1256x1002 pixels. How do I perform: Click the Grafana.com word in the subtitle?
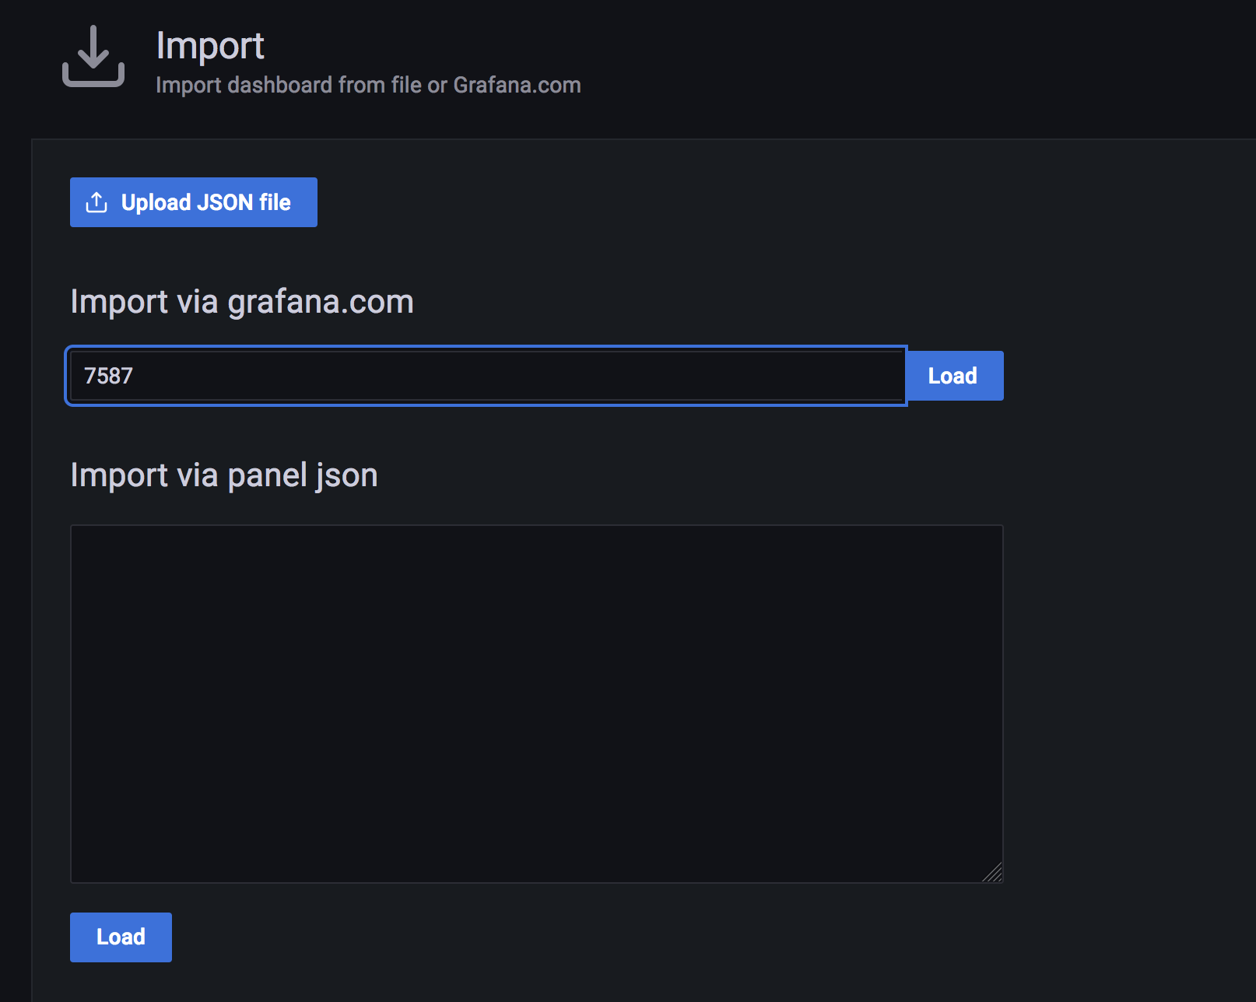pos(517,85)
